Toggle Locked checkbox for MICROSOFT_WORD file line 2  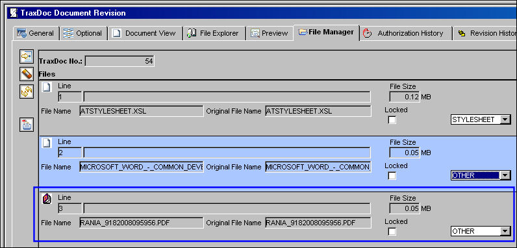tap(392, 176)
